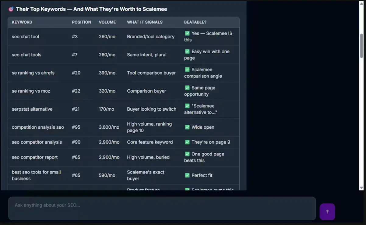
Task: Click the KEYWORD column header
Action: (22, 22)
